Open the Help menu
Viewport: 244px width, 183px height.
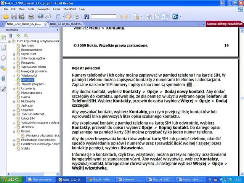82,9
